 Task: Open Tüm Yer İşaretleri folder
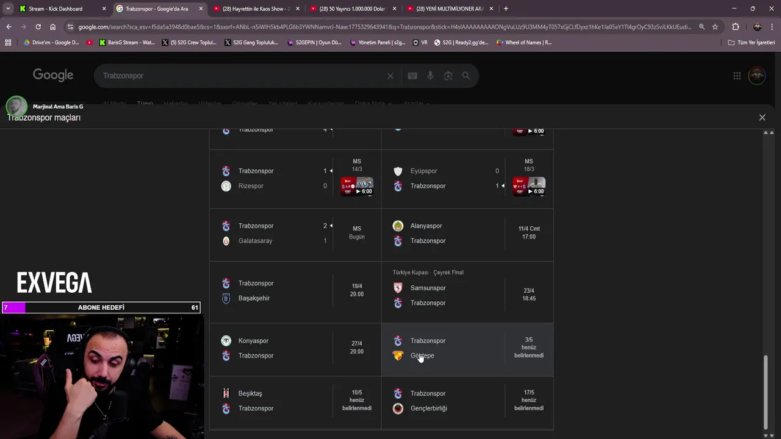click(x=752, y=43)
